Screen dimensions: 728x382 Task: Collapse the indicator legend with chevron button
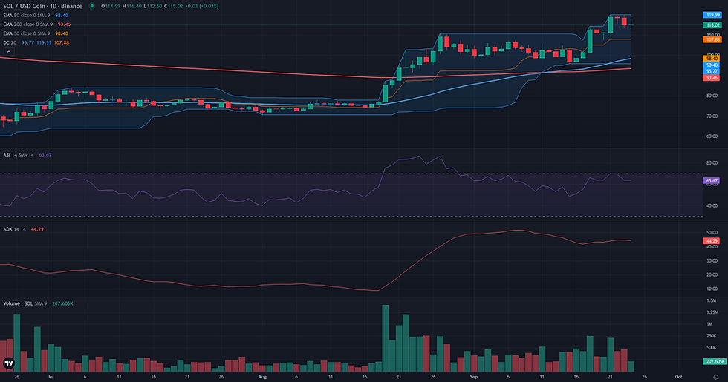pos(8,51)
